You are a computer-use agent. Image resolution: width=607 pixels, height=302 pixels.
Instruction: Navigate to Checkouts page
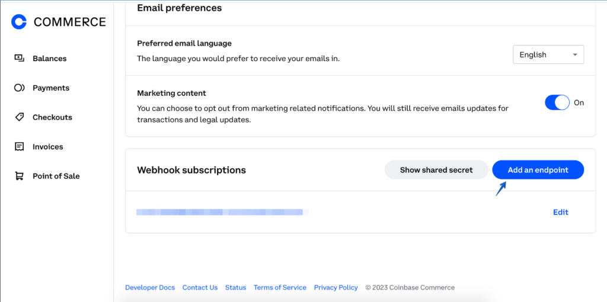click(x=52, y=117)
